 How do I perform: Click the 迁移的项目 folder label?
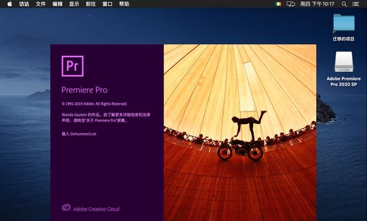pyautogui.click(x=344, y=39)
